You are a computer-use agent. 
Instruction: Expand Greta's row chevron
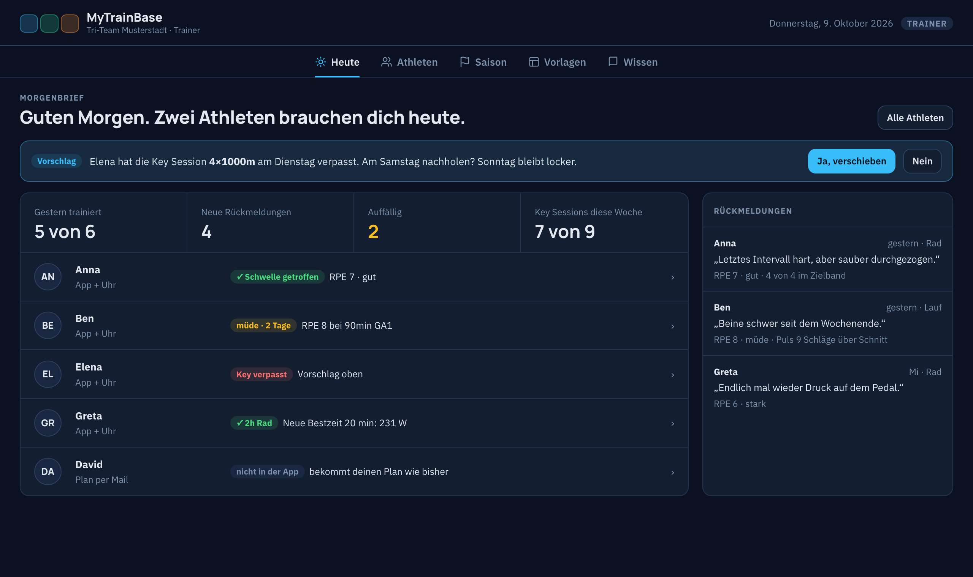pos(672,423)
